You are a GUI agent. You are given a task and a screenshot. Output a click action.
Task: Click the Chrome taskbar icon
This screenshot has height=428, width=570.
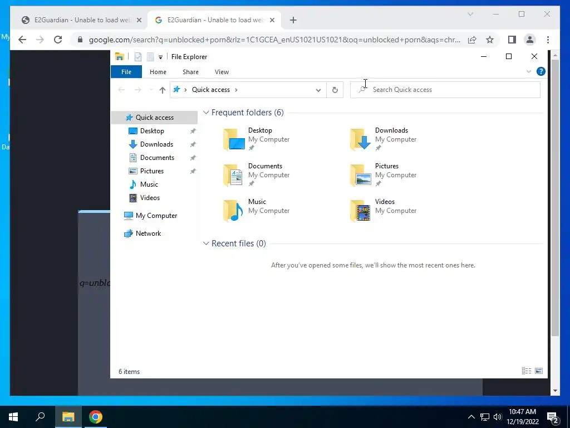96,417
